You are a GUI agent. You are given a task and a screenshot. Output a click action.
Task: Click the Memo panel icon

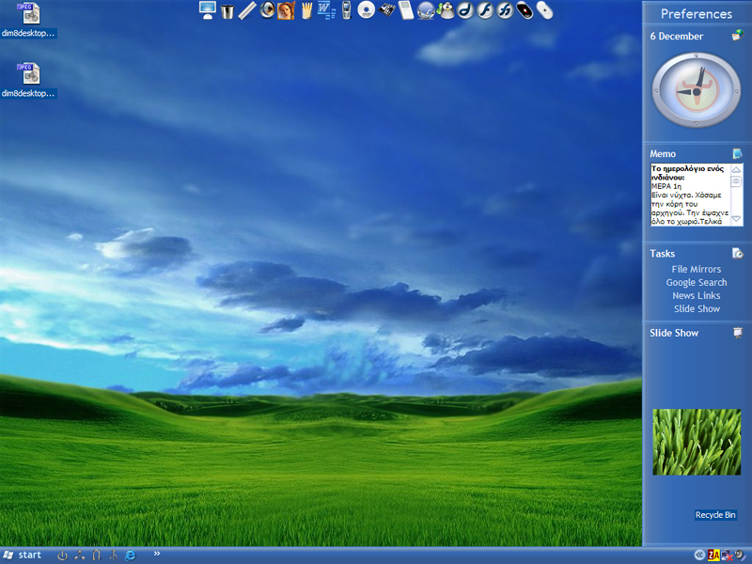click(737, 153)
